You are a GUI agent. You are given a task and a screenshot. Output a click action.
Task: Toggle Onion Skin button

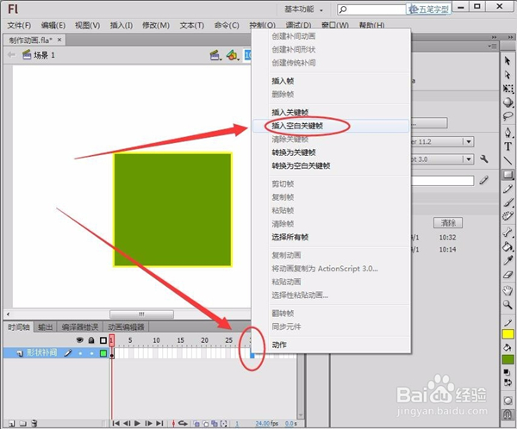coord(196,423)
